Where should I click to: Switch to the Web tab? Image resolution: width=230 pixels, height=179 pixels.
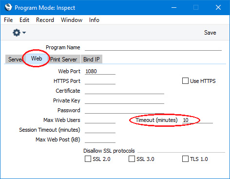[37, 59]
